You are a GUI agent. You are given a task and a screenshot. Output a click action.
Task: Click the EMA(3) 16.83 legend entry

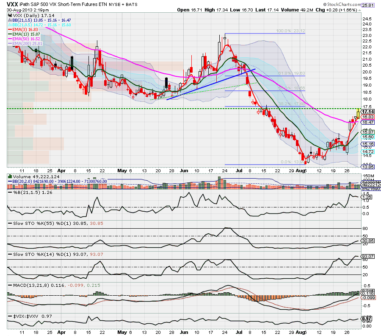pos(25,29)
